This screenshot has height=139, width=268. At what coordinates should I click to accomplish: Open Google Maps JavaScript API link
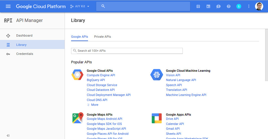(x=106, y=129)
